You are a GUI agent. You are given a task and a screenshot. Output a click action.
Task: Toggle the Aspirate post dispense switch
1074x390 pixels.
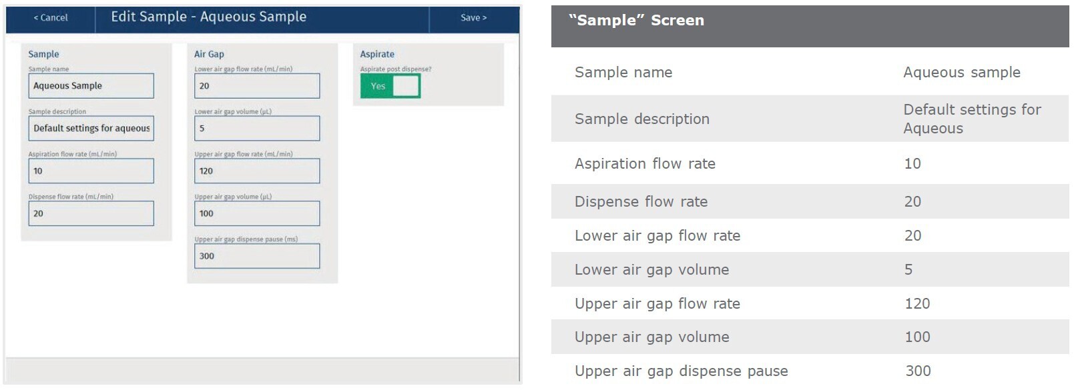click(x=390, y=86)
